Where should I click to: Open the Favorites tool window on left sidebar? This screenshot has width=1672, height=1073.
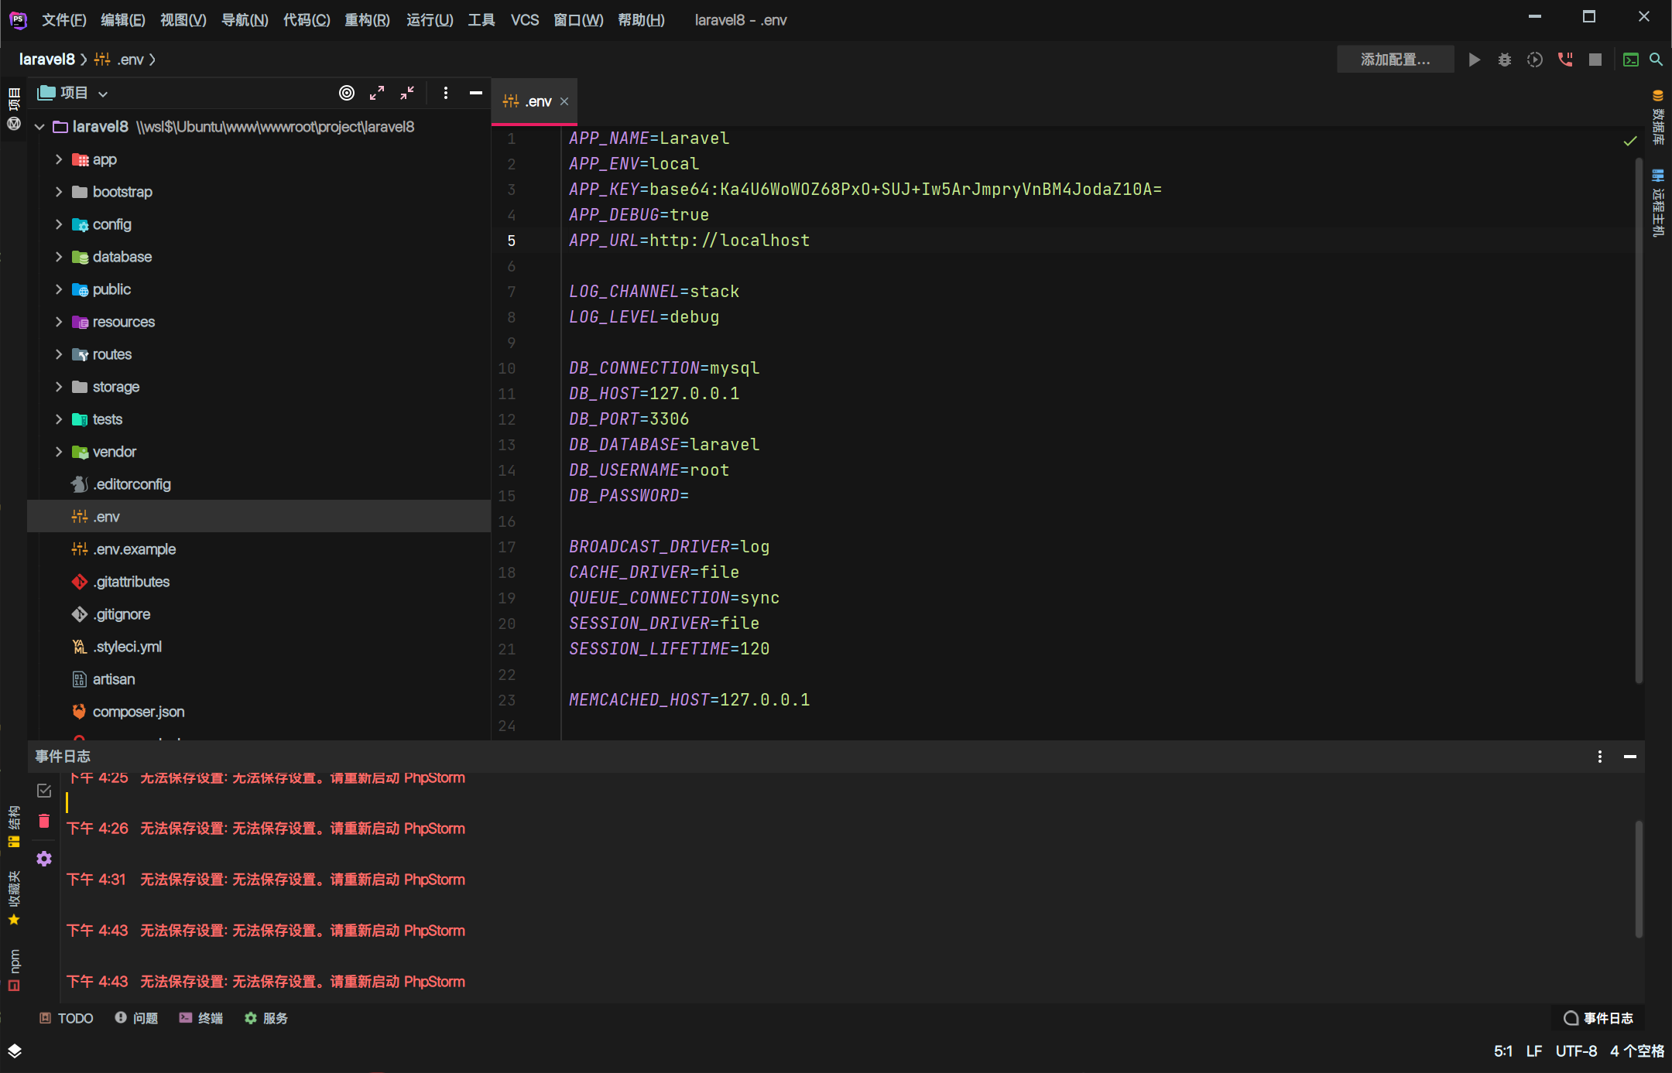coord(14,897)
